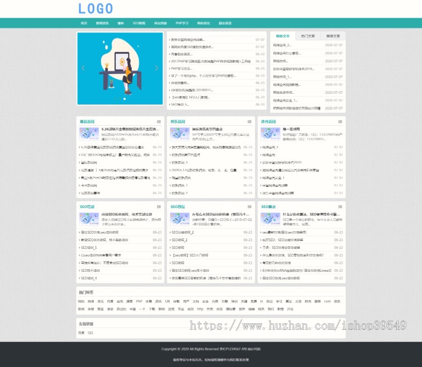Image resolution: width=422 pixels, height=367 pixels.
Task: Open the list icon in SEO算法 panel
Action: pos(340,206)
